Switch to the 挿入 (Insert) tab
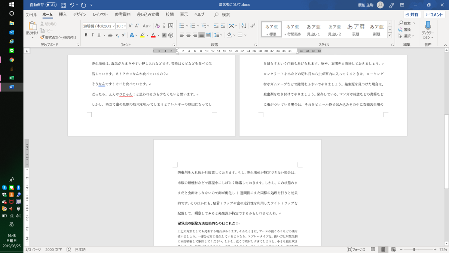This screenshot has width=449, height=253. (62, 15)
